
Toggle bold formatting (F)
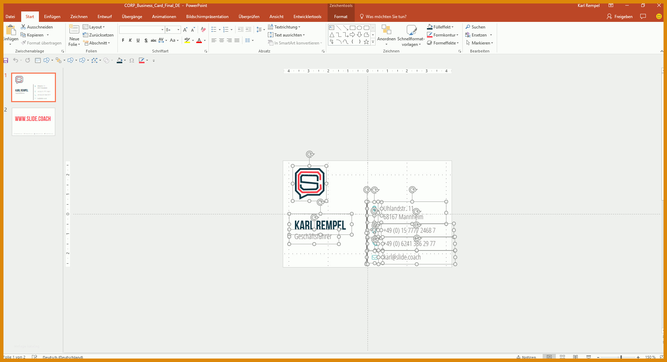tap(123, 41)
